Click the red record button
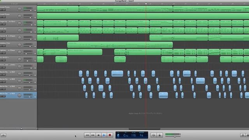The width and height of the screenshot is (249, 140). [110, 135]
